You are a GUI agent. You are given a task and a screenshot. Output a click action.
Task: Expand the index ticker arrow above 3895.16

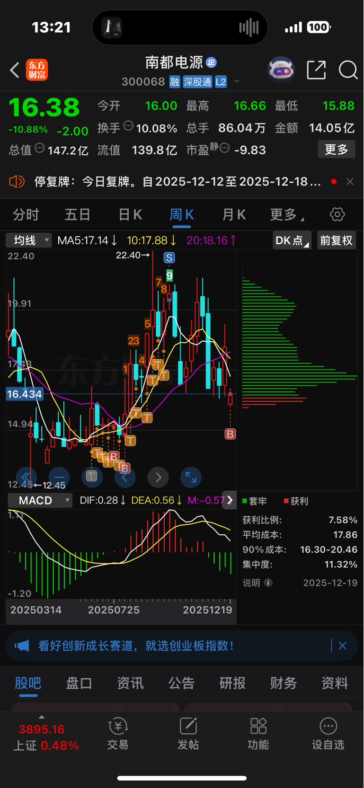tap(42, 717)
